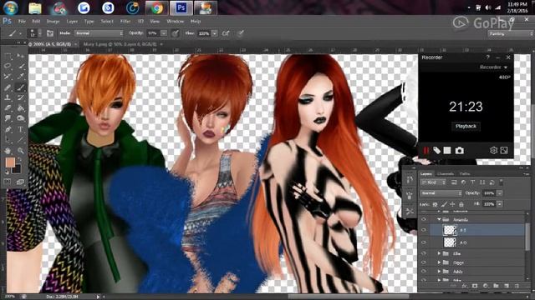Toggle pressure for opacity icon
The image size is (535, 300).
[175, 33]
